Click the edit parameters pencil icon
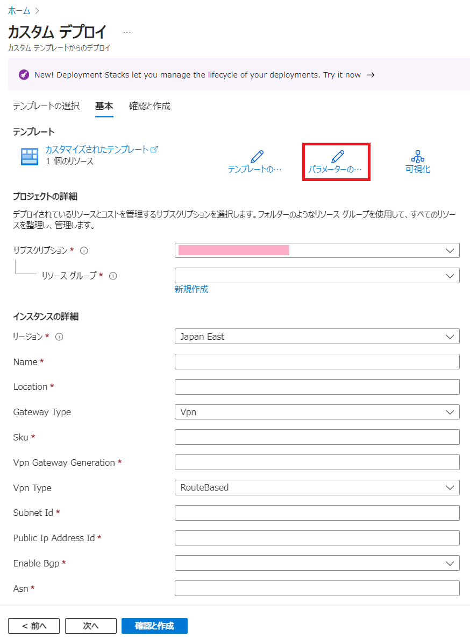This screenshot has height=637, width=470. [338, 156]
